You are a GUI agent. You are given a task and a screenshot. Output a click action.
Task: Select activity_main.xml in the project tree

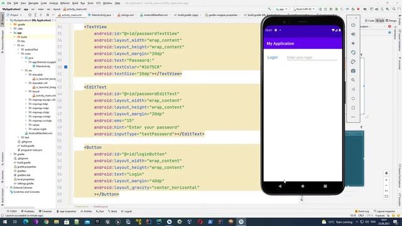point(44,95)
